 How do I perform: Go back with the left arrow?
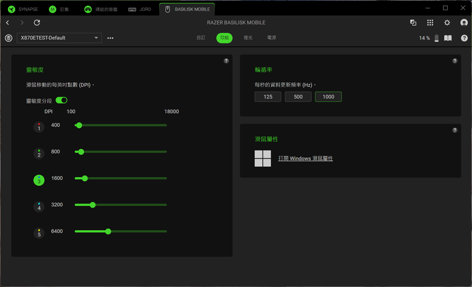point(8,22)
